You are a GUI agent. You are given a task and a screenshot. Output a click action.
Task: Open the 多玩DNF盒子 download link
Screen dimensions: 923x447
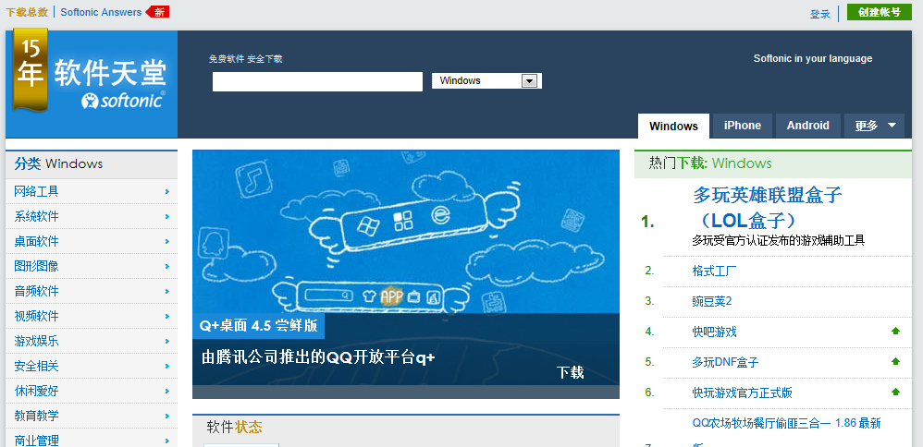coord(725,362)
